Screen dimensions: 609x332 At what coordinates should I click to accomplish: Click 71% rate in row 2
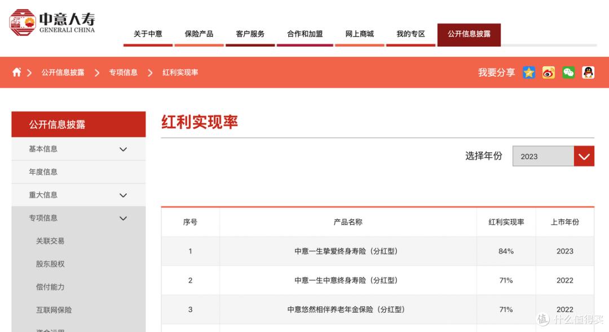[x=506, y=280]
